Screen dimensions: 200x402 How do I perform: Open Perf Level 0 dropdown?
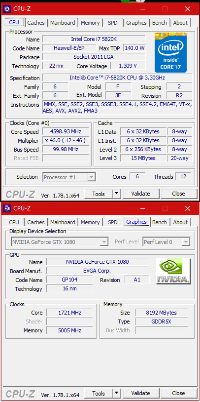pyautogui.click(x=166, y=242)
